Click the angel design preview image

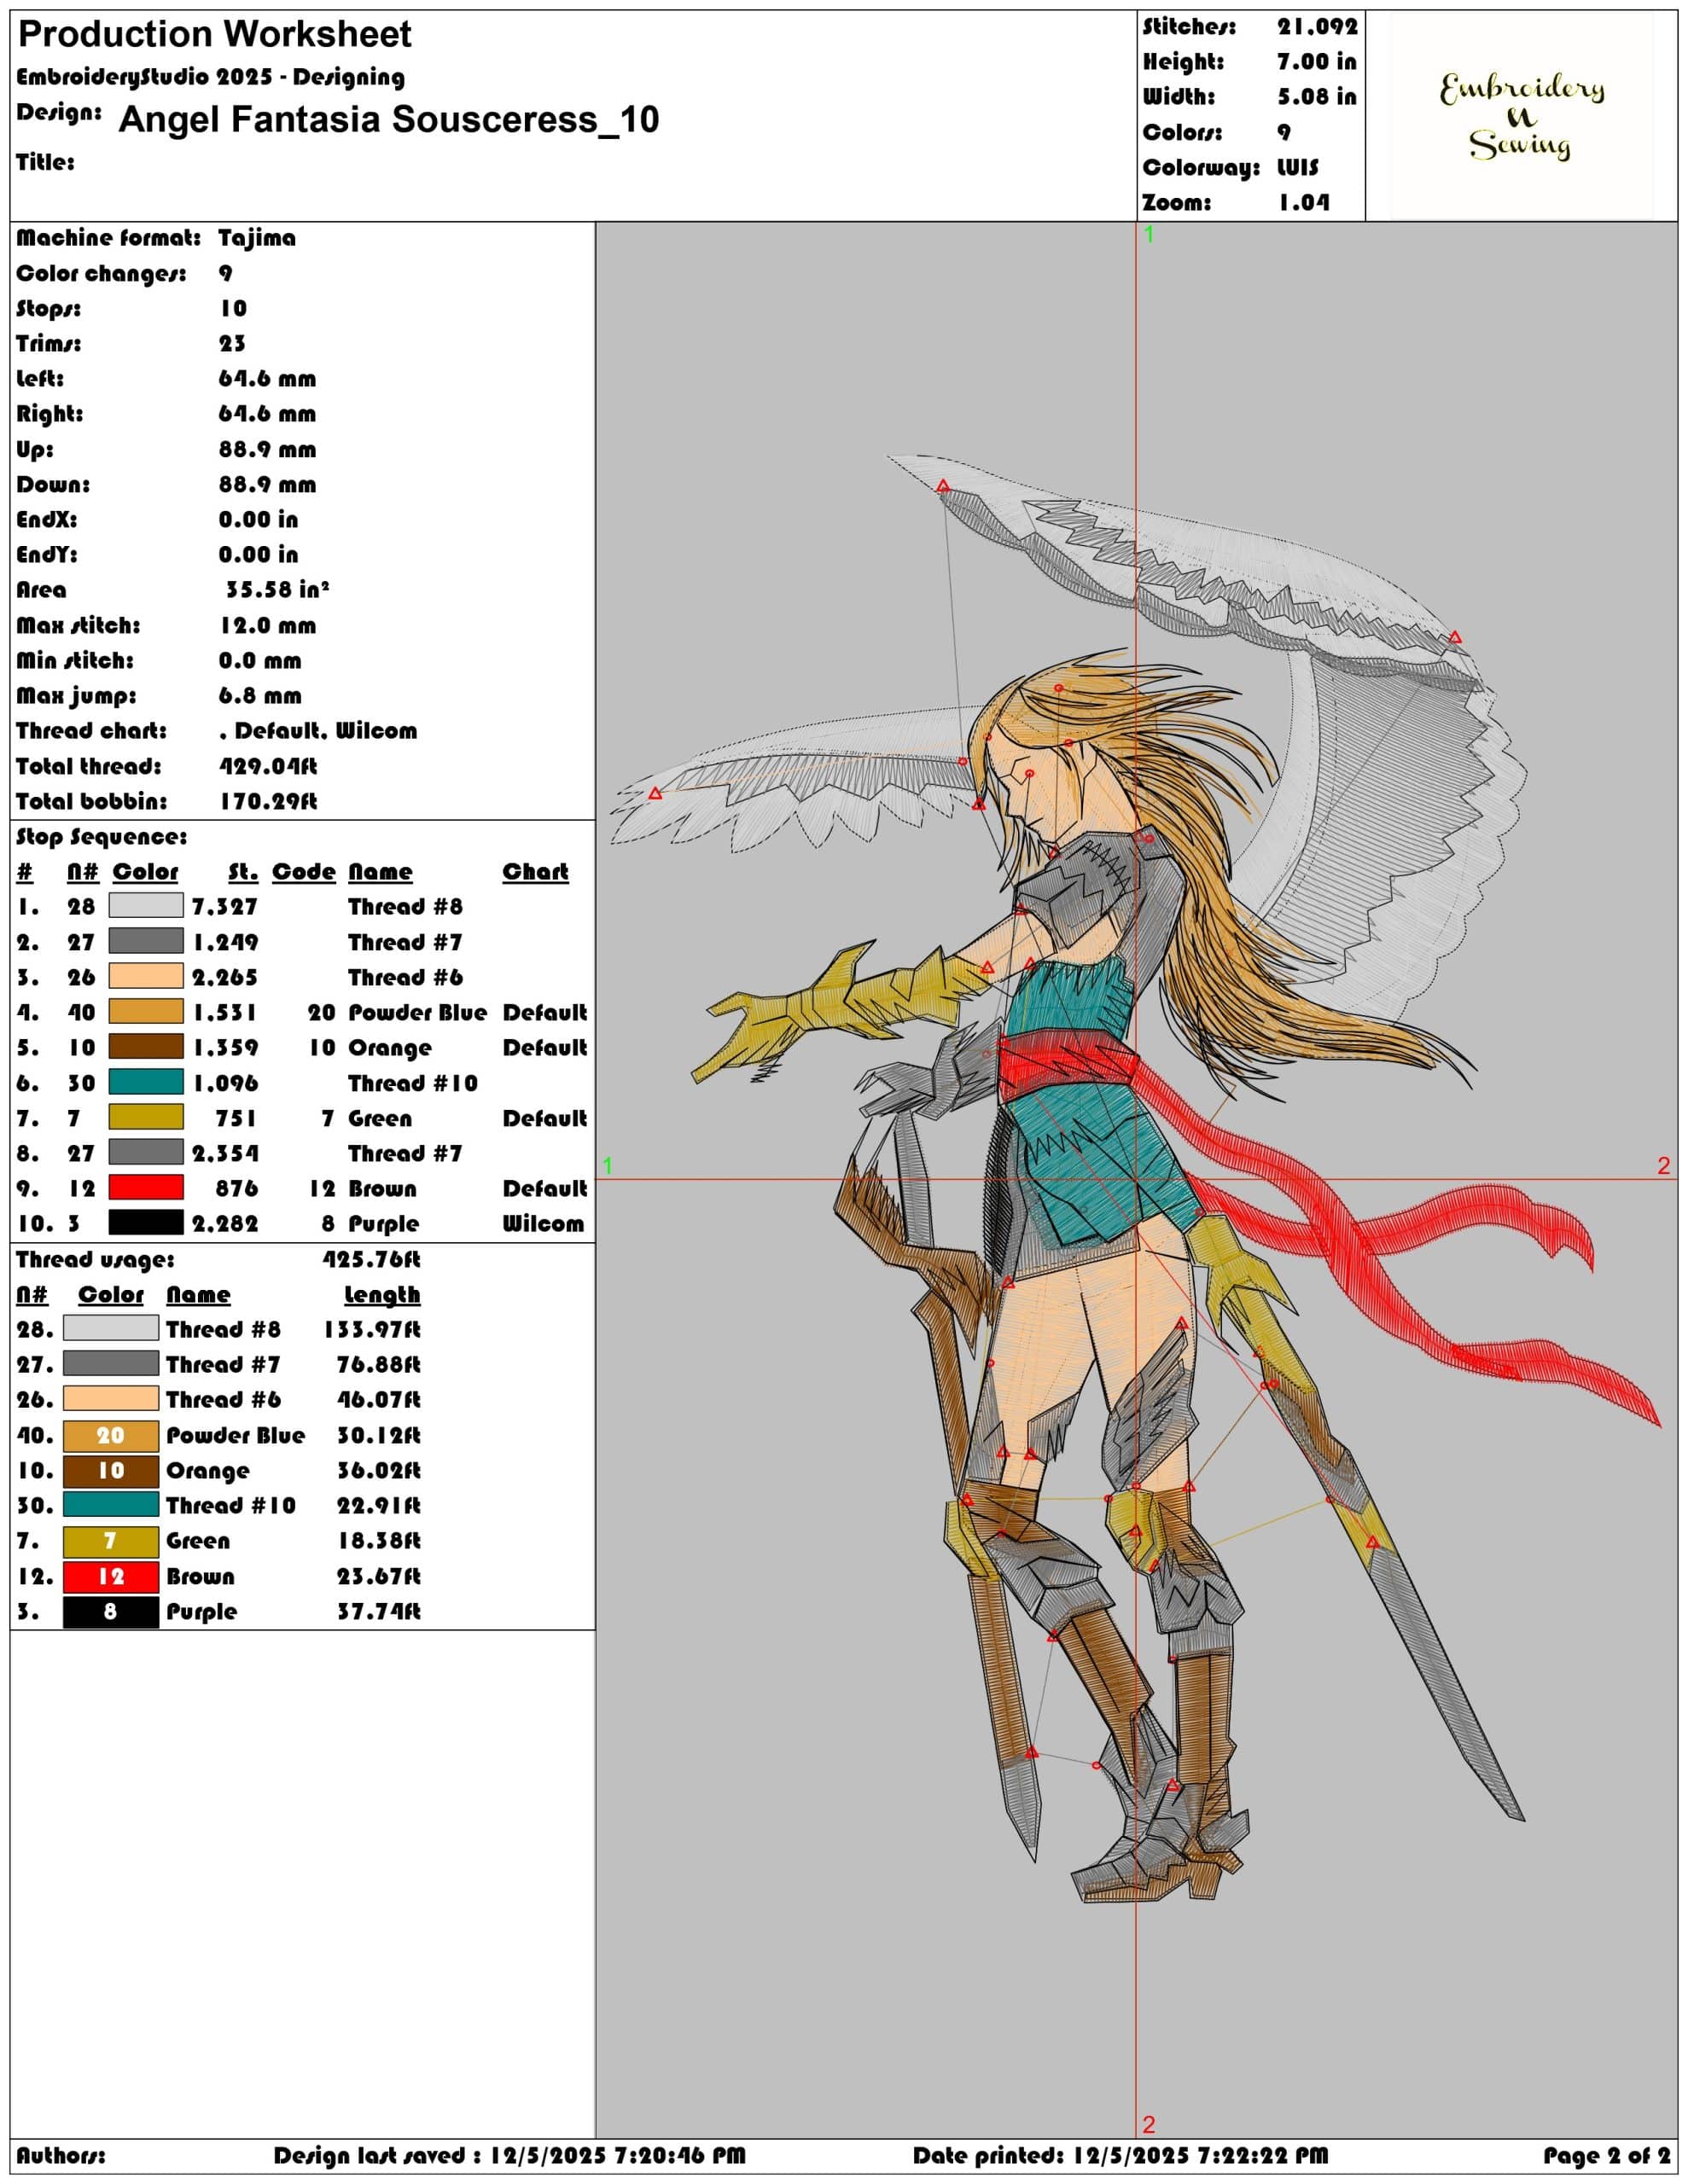(x=1137, y=1180)
